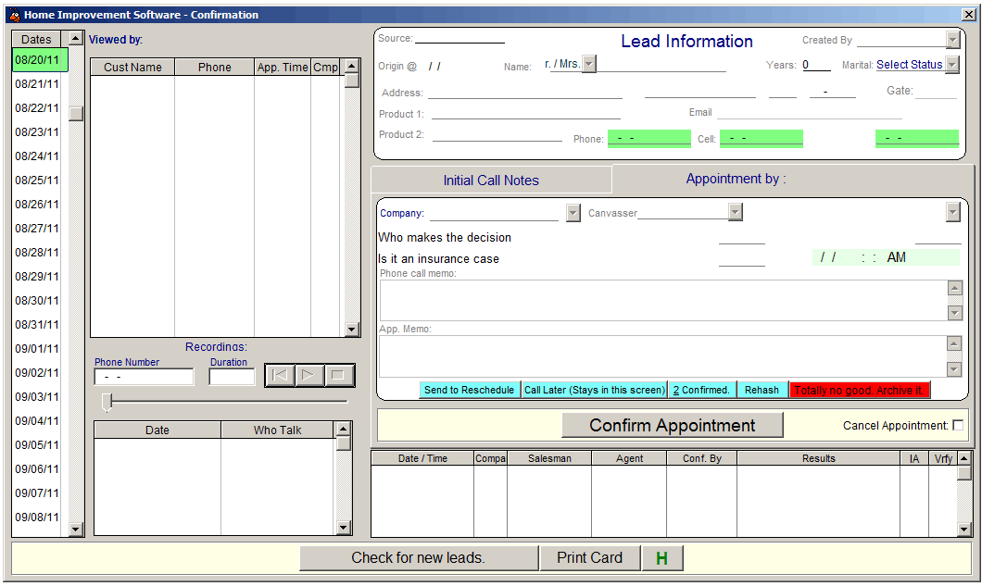
Task: Click the recordings Duration field
Action: click(x=232, y=377)
